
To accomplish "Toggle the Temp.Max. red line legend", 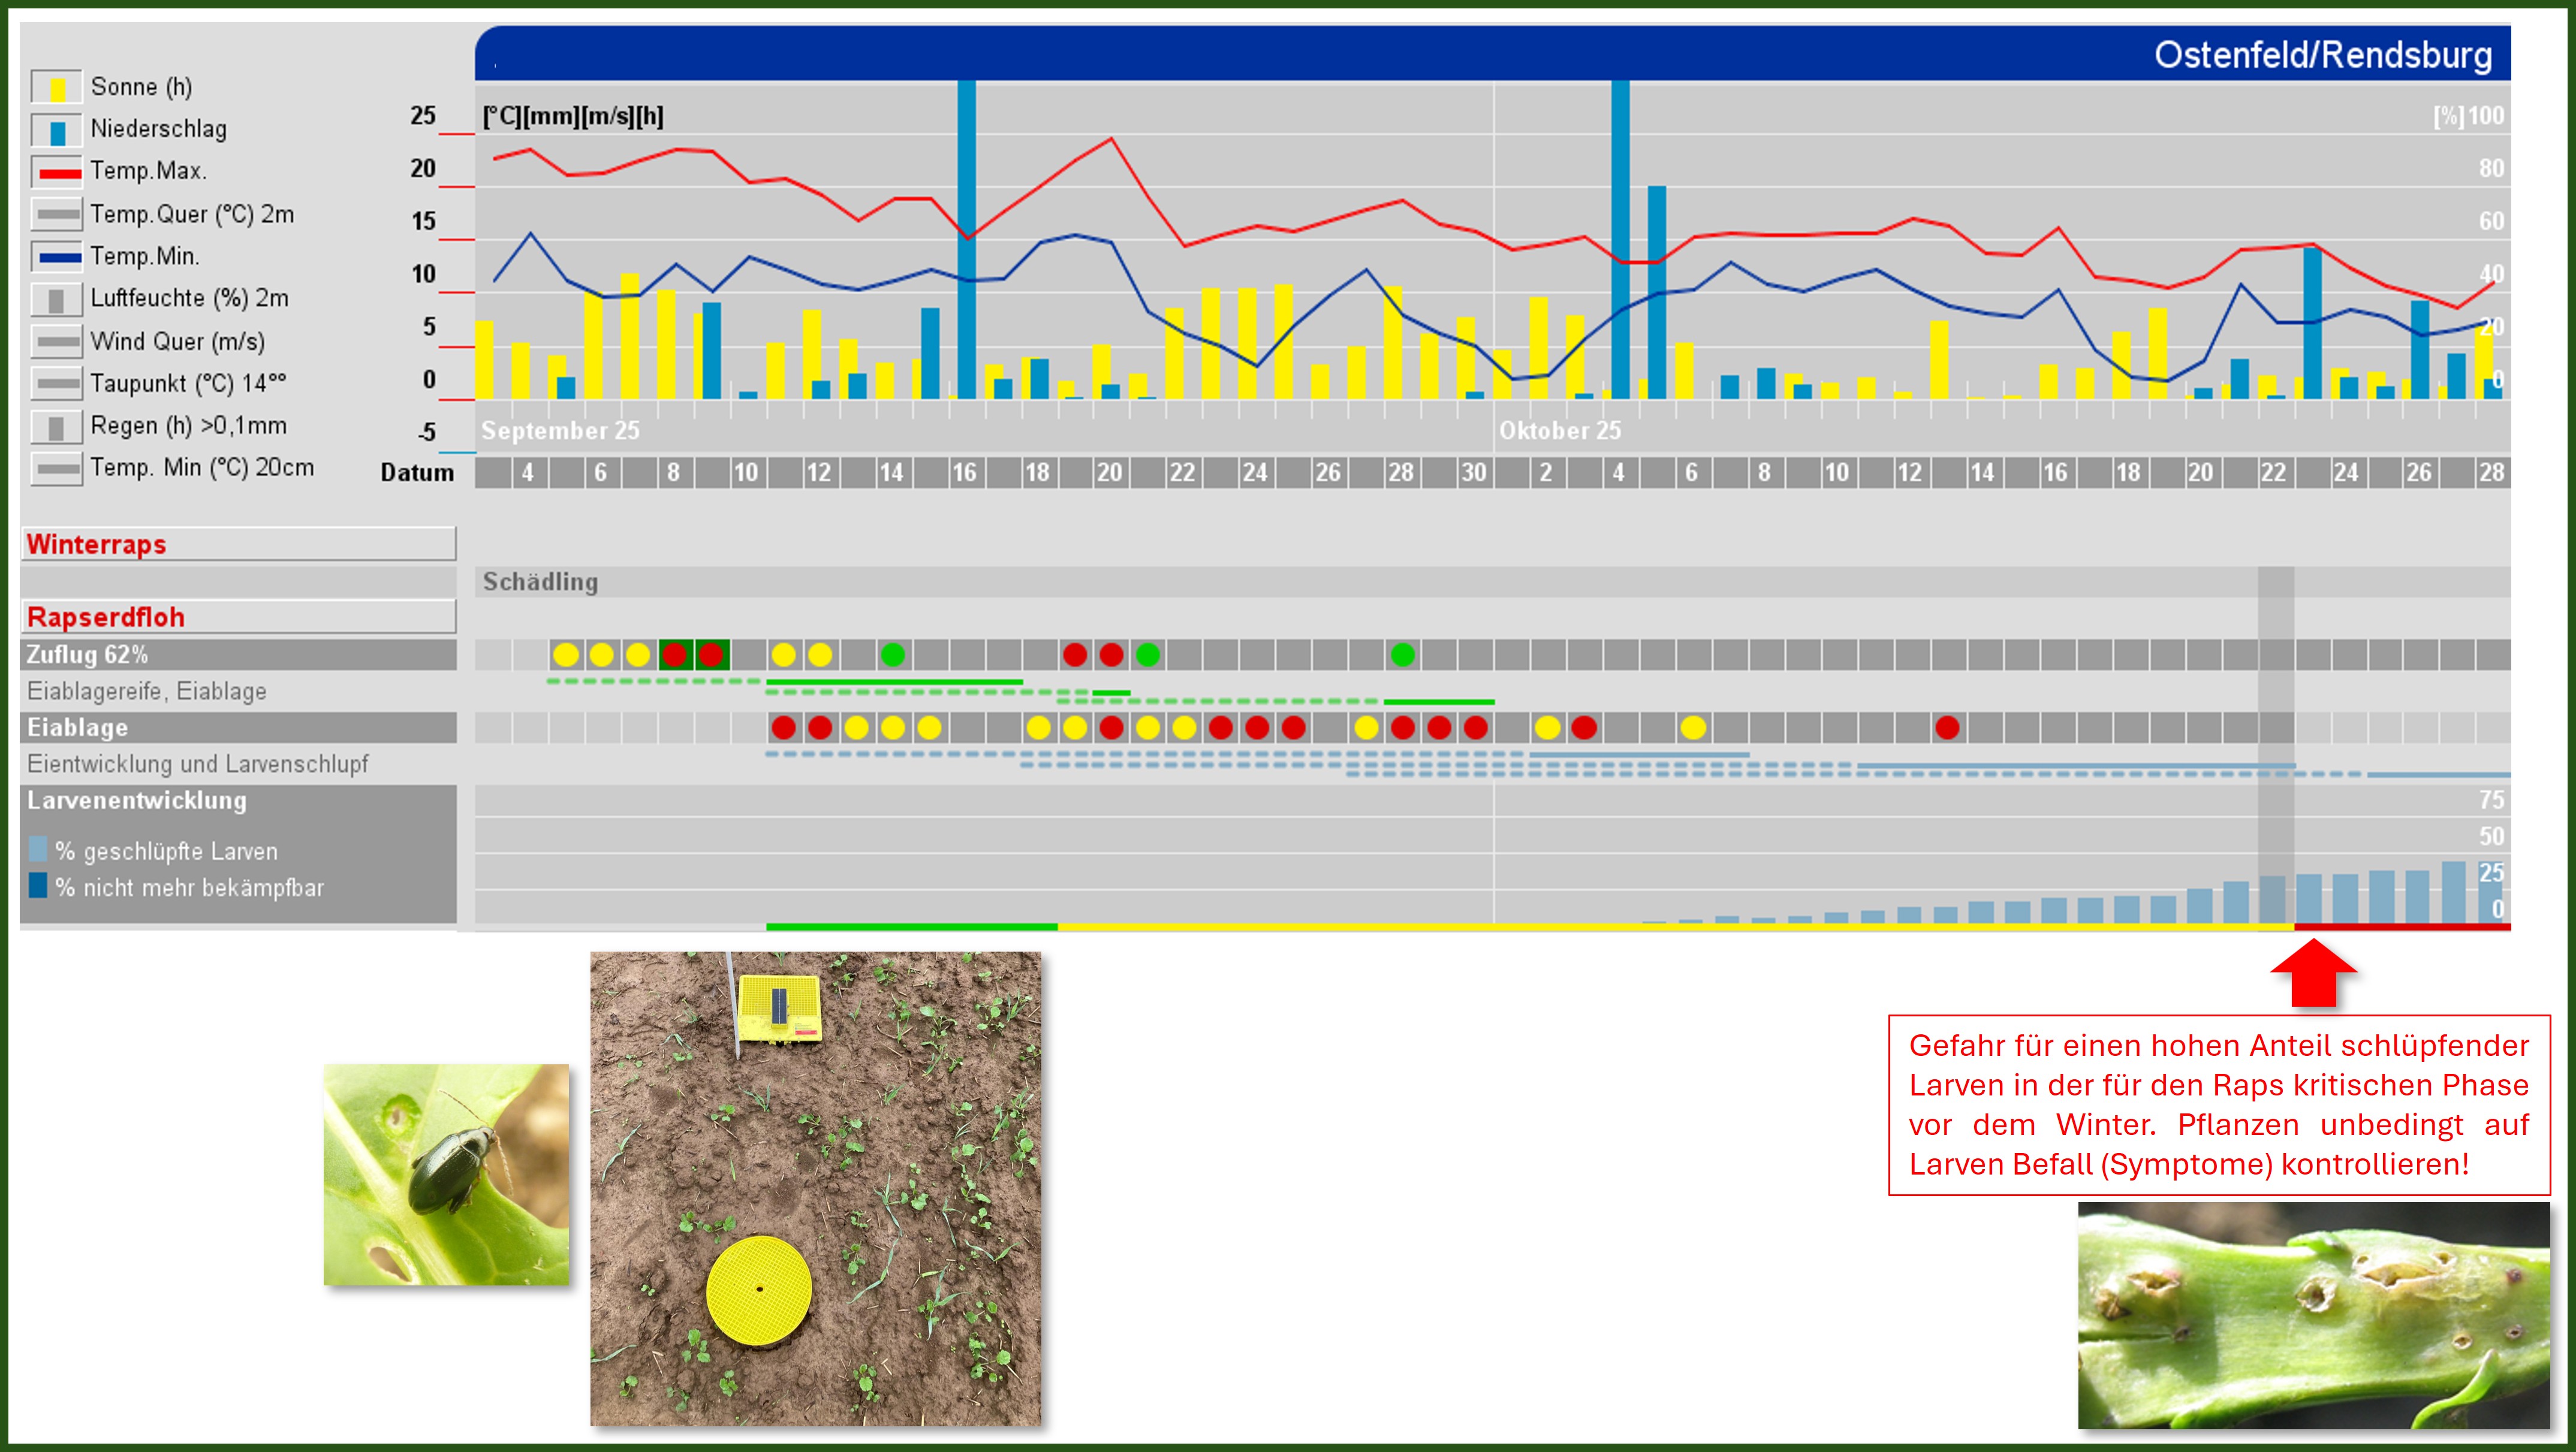I will pos(56,173).
